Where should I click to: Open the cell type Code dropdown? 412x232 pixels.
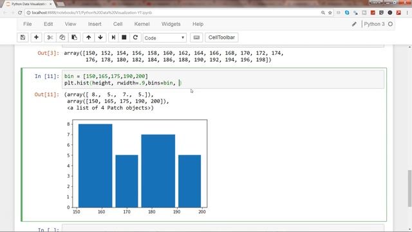click(x=165, y=38)
